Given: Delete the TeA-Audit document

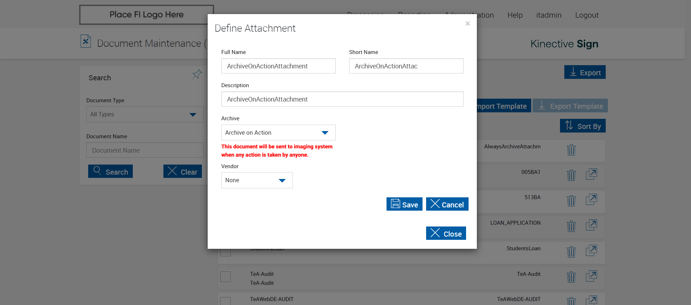Looking at the screenshot, I should (571, 277).
